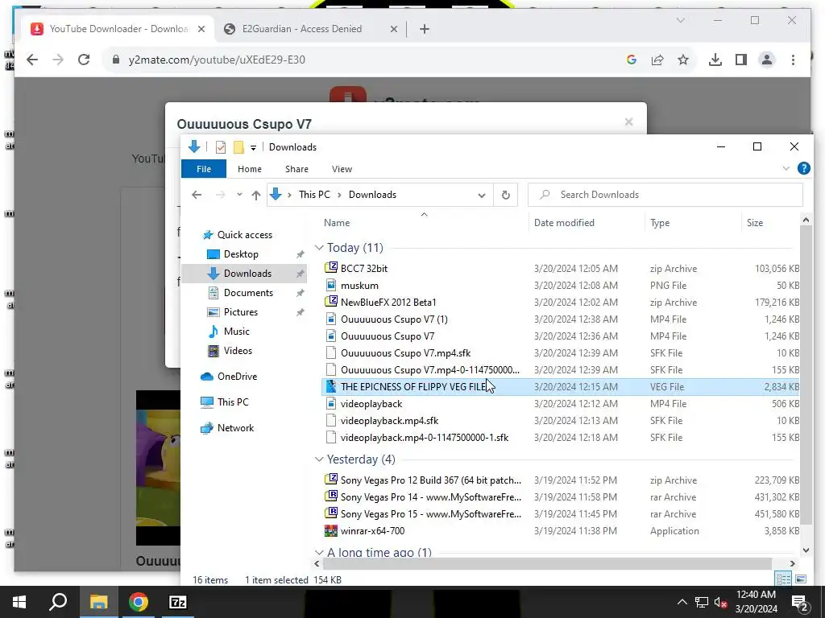Screen dimensions: 825x618
Task: Go up one folder in Explorer
Action: [255, 195]
